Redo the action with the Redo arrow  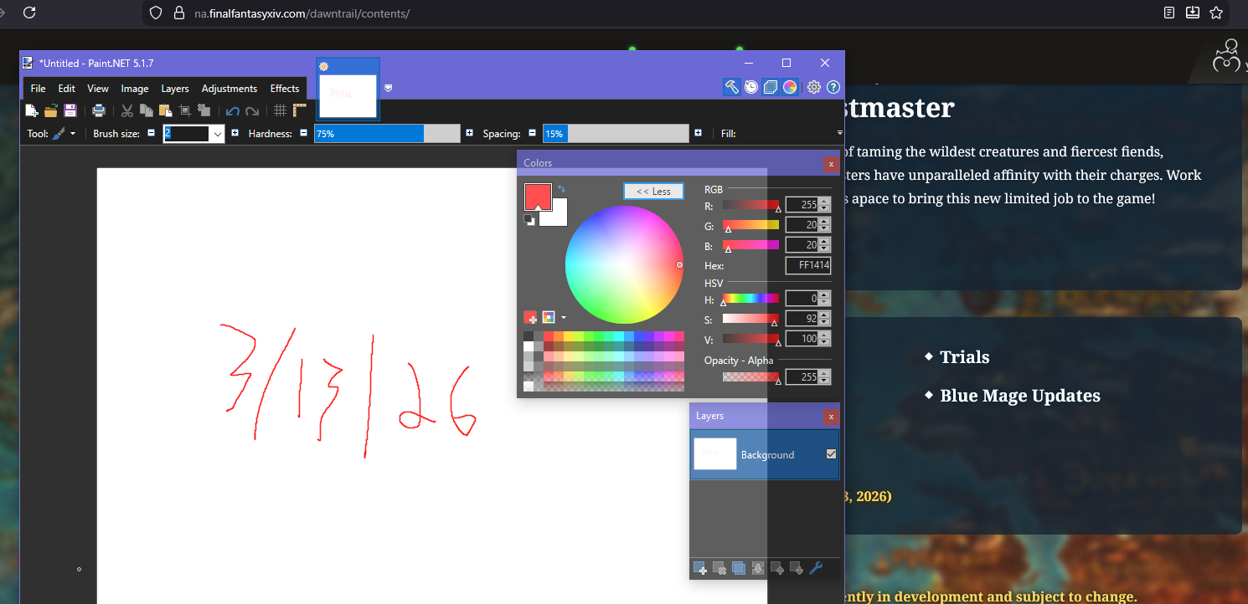[252, 110]
